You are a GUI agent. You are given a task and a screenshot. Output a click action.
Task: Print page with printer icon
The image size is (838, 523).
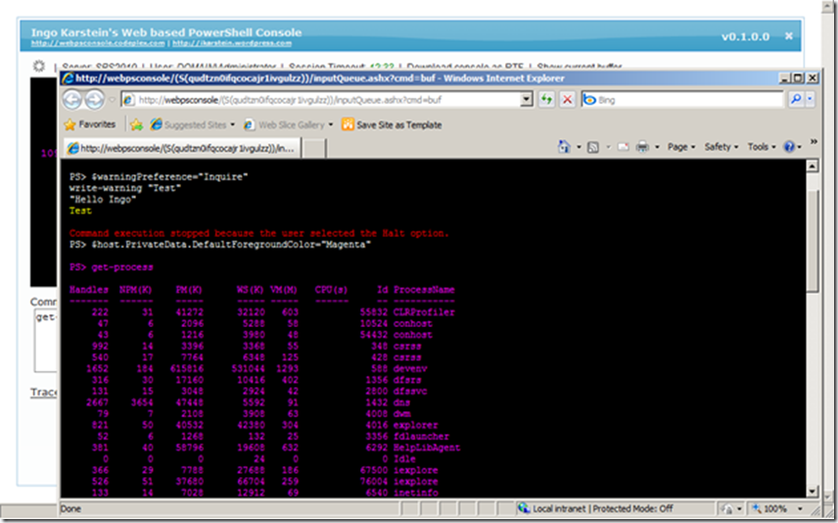tap(642, 147)
